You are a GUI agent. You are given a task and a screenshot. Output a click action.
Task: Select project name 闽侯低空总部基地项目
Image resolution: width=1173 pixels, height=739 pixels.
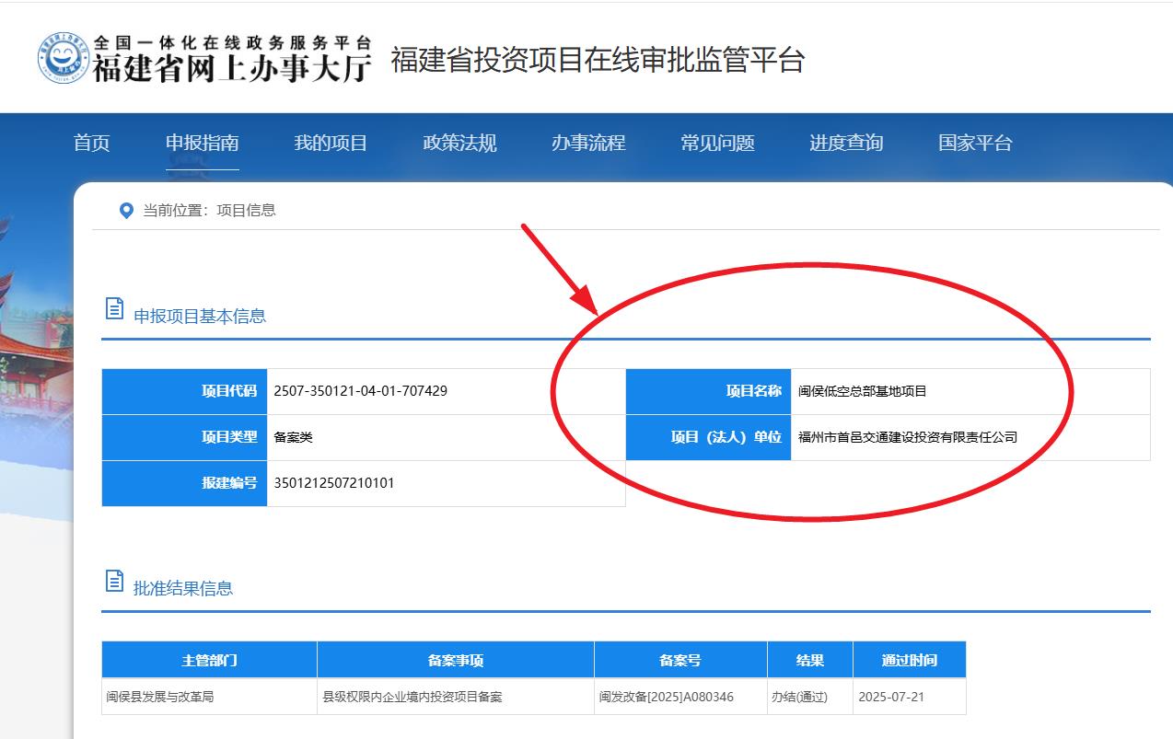click(863, 391)
